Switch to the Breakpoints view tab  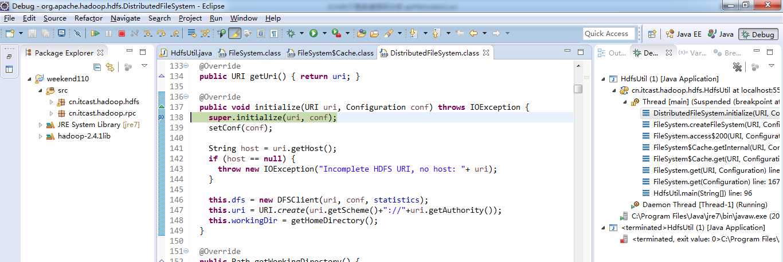[x=727, y=53]
